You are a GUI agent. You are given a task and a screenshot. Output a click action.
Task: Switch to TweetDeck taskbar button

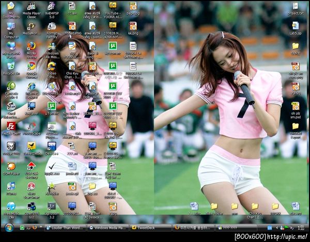click(x=151, y=228)
